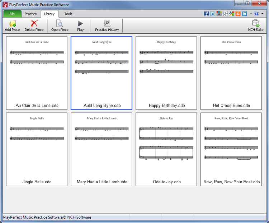Click the StumbleUpon share icon
Screen dimensions: 269x223
tap(238, 14)
